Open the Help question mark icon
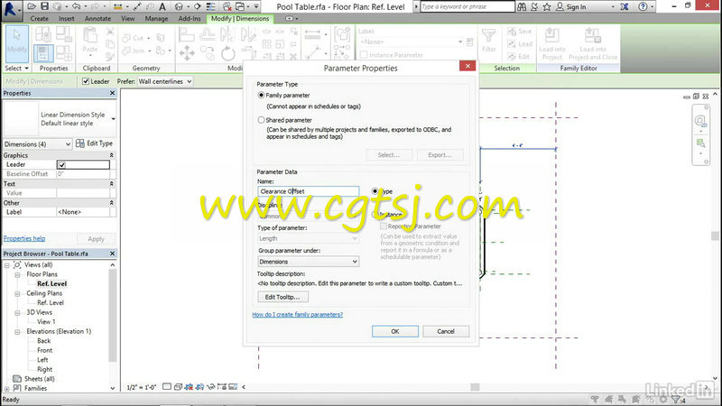 (643, 6)
